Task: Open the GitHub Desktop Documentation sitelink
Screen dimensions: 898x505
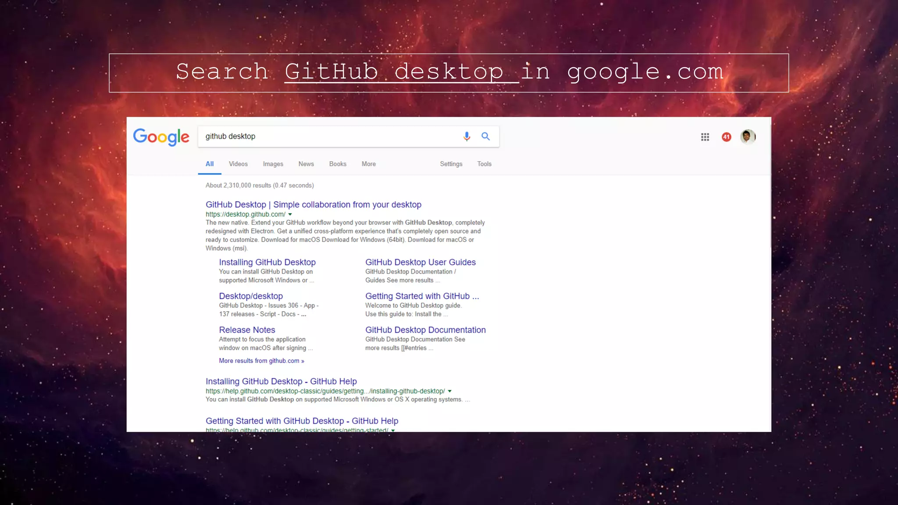Action: tap(425, 330)
